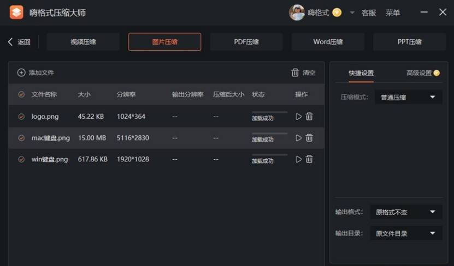Click the win键盘.png progress bar
The image size is (454, 266).
tap(269, 155)
